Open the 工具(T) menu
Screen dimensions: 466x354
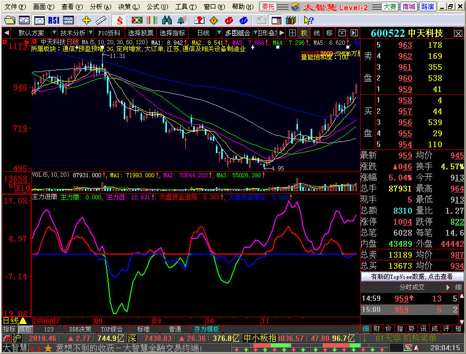[186, 6]
